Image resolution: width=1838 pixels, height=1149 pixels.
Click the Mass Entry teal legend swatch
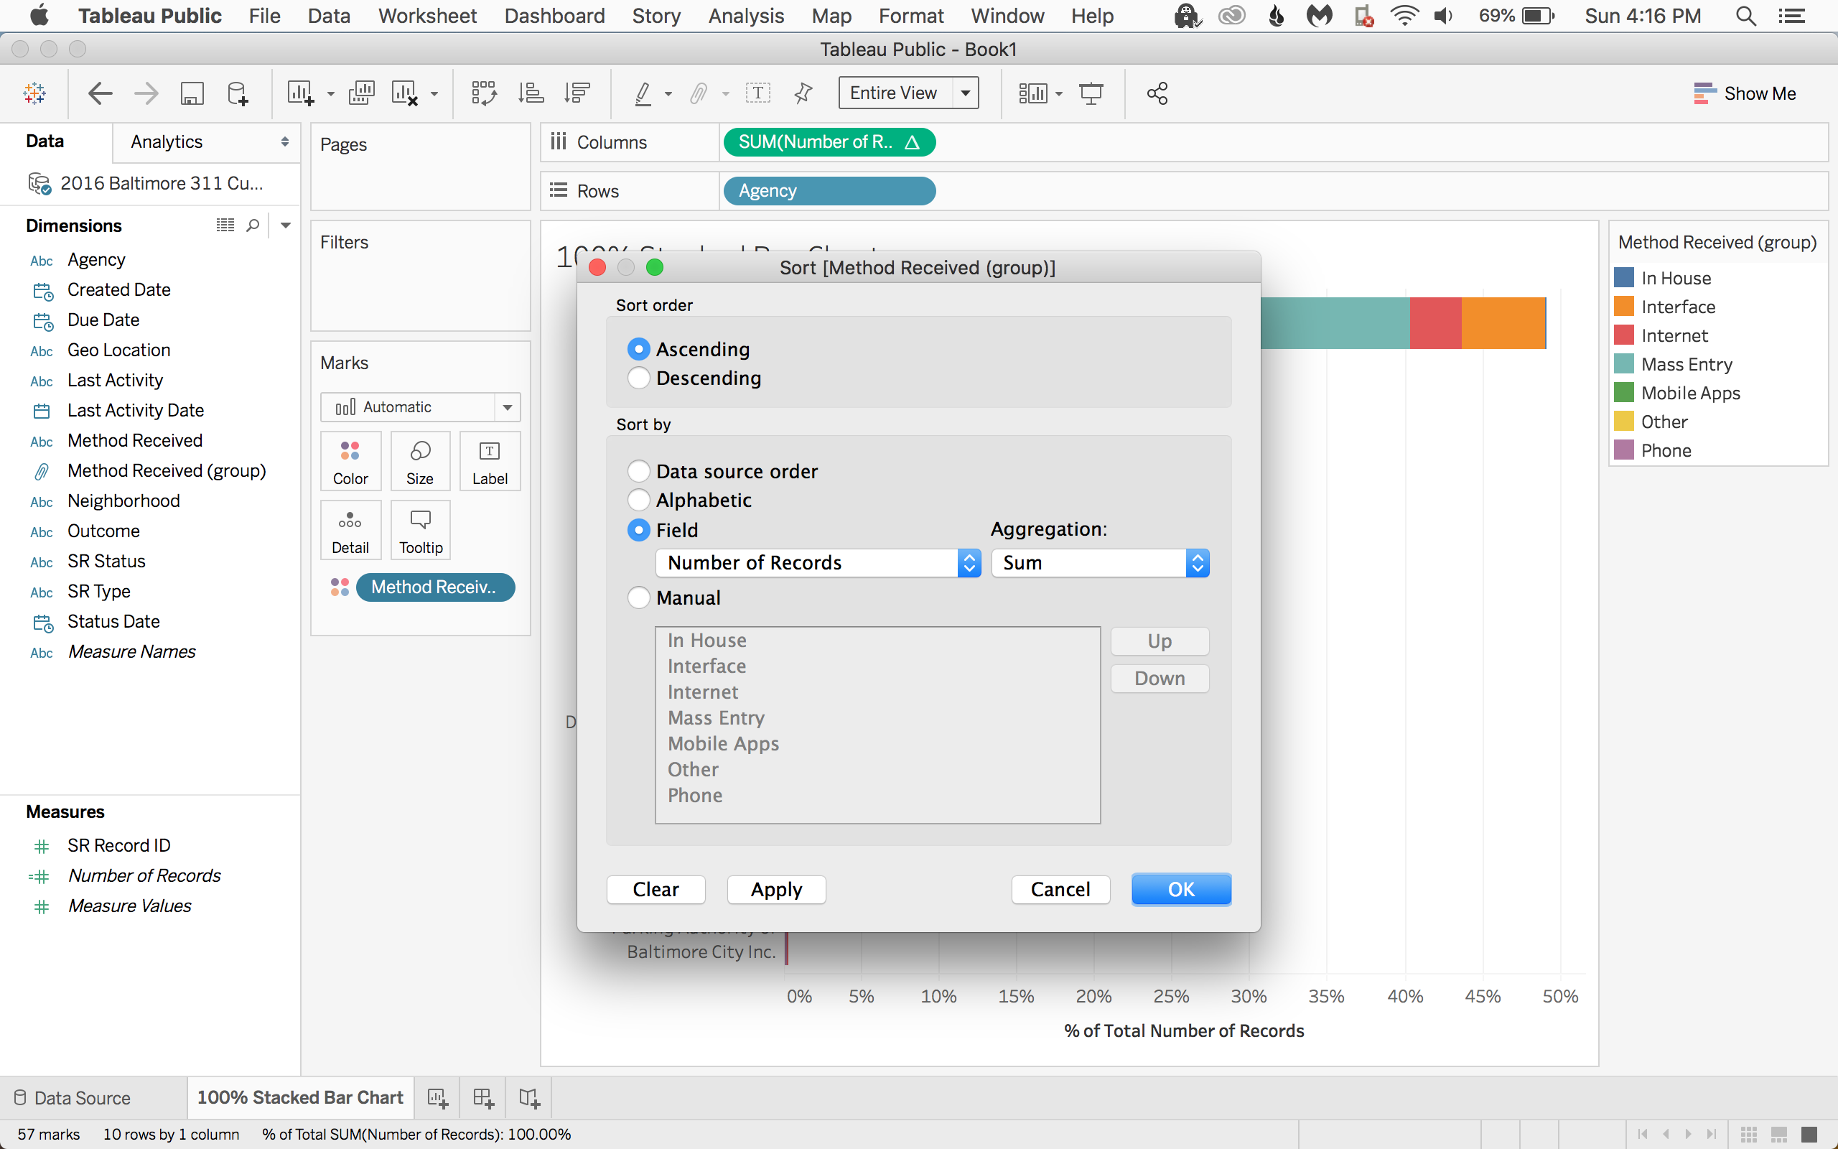1624,364
